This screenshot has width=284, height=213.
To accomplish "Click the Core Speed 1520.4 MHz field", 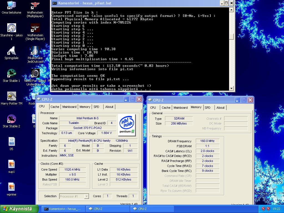I will pyautogui.click(x=72, y=169).
